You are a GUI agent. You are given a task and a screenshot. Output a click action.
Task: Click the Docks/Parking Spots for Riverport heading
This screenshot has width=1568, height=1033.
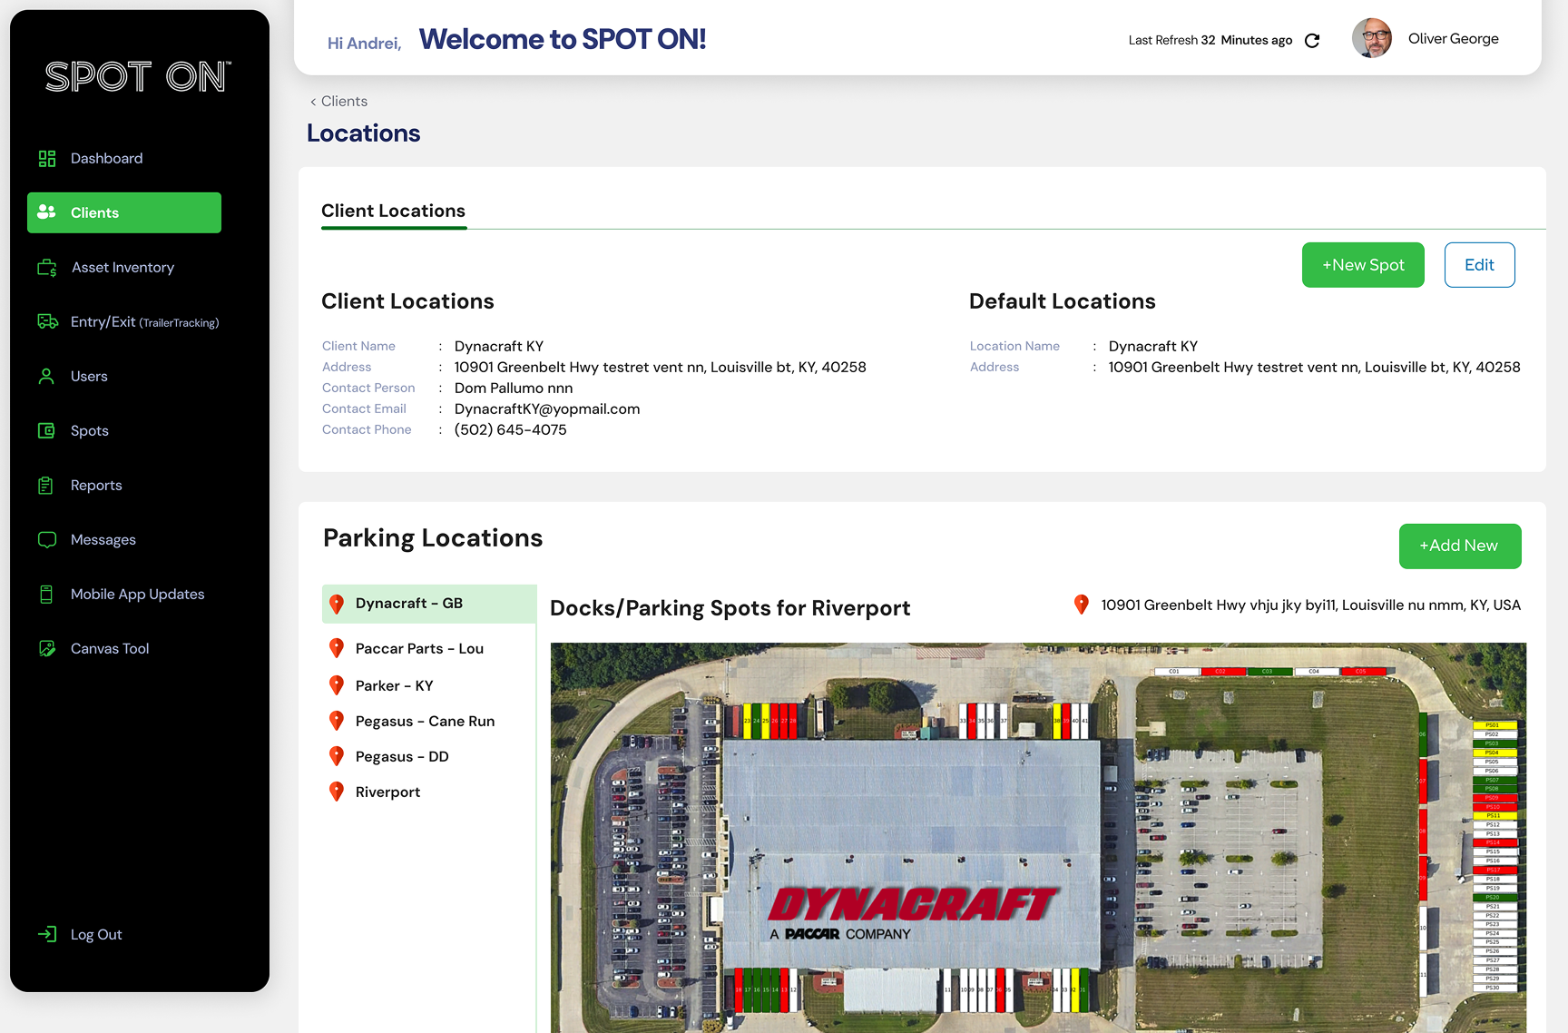pyautogui.click(x=730, y=608)
